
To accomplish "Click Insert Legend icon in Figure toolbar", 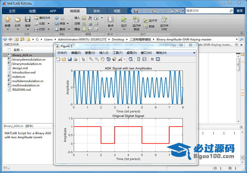I will 144,59.
